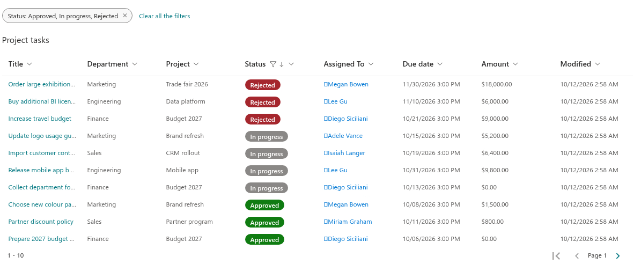Click Lee Gu in Data platform row
This screenshot has height=264, width=641.
(336, 101)
